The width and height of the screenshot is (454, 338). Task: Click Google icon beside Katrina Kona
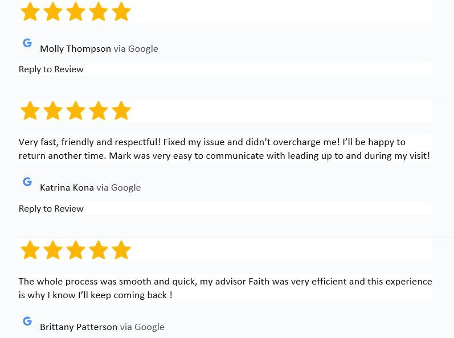pyautogui.click(x=27, y=182)
